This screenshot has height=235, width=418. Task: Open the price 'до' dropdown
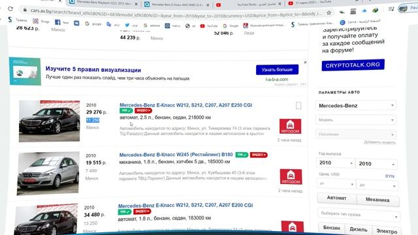(378, 185)
